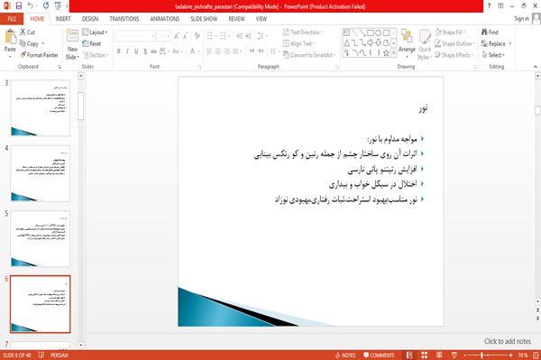Click the Cut scissors icon

coord(23,32)
